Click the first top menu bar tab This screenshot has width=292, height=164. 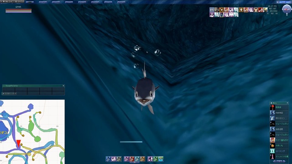point(30,2)
